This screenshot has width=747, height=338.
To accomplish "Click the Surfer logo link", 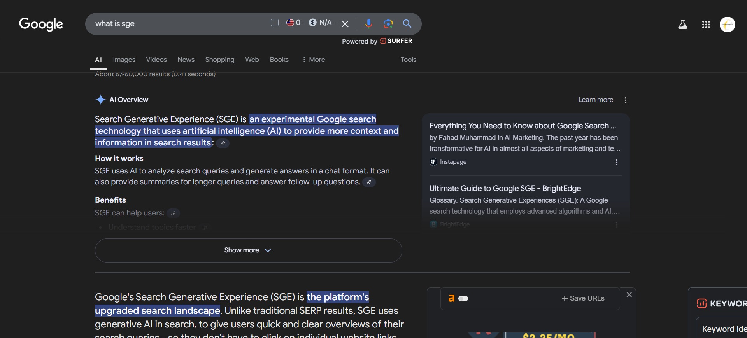I will (396, 41).
